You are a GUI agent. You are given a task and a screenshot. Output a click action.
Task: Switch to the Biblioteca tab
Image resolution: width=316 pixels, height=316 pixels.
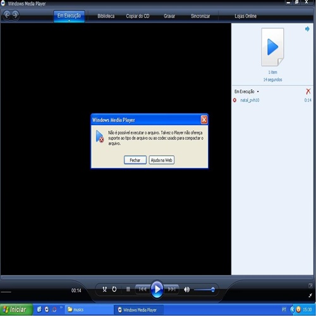[x=106, y=16]
